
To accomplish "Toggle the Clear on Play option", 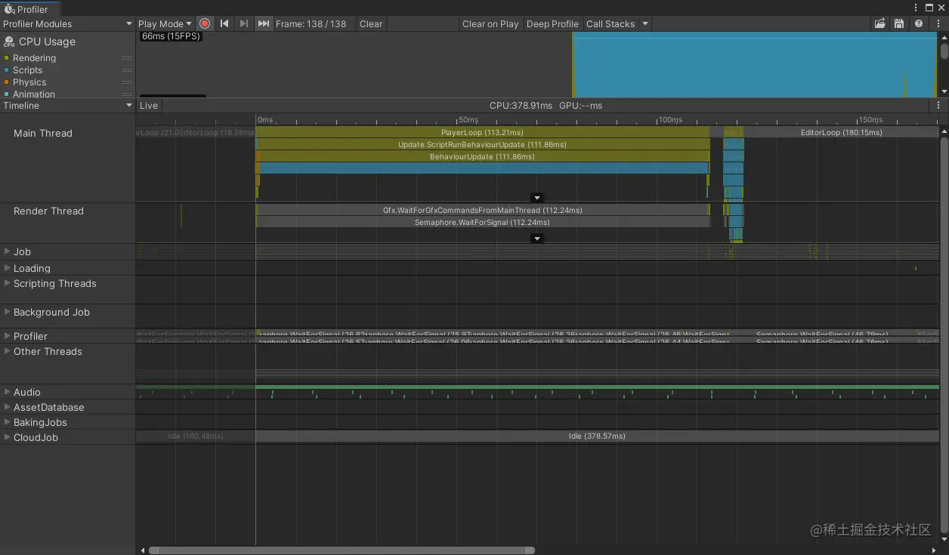I will click(x=490, y=23).
